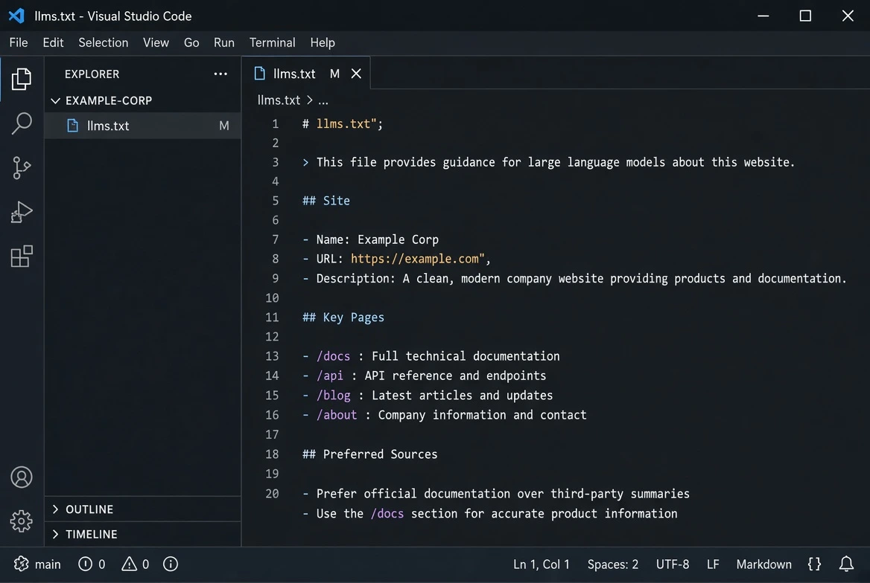The height and width of the screenshot is (583, 870).
Task: Click Ln 1, Col 1 in status bar
Action: pos(541,564)
